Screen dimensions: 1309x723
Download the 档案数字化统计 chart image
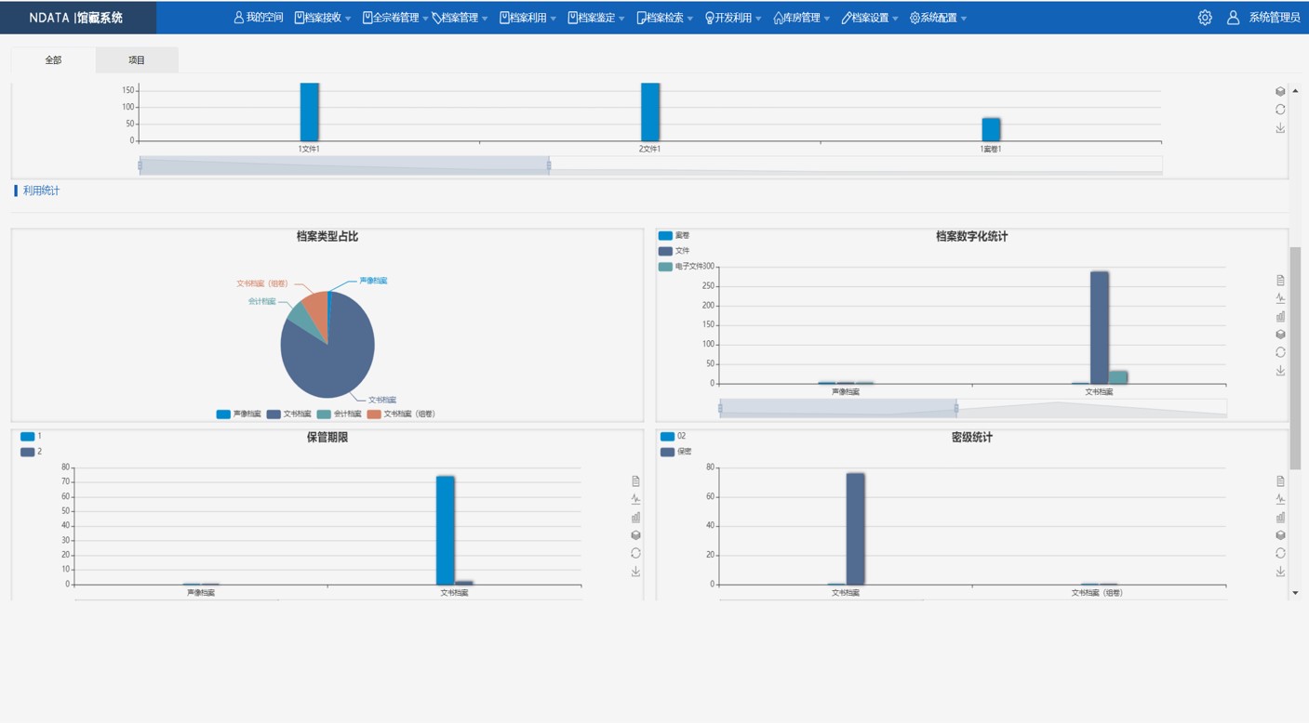coord(1280,370)
